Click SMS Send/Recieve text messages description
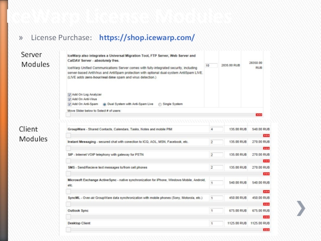The image size is (321, 241). 108,167
